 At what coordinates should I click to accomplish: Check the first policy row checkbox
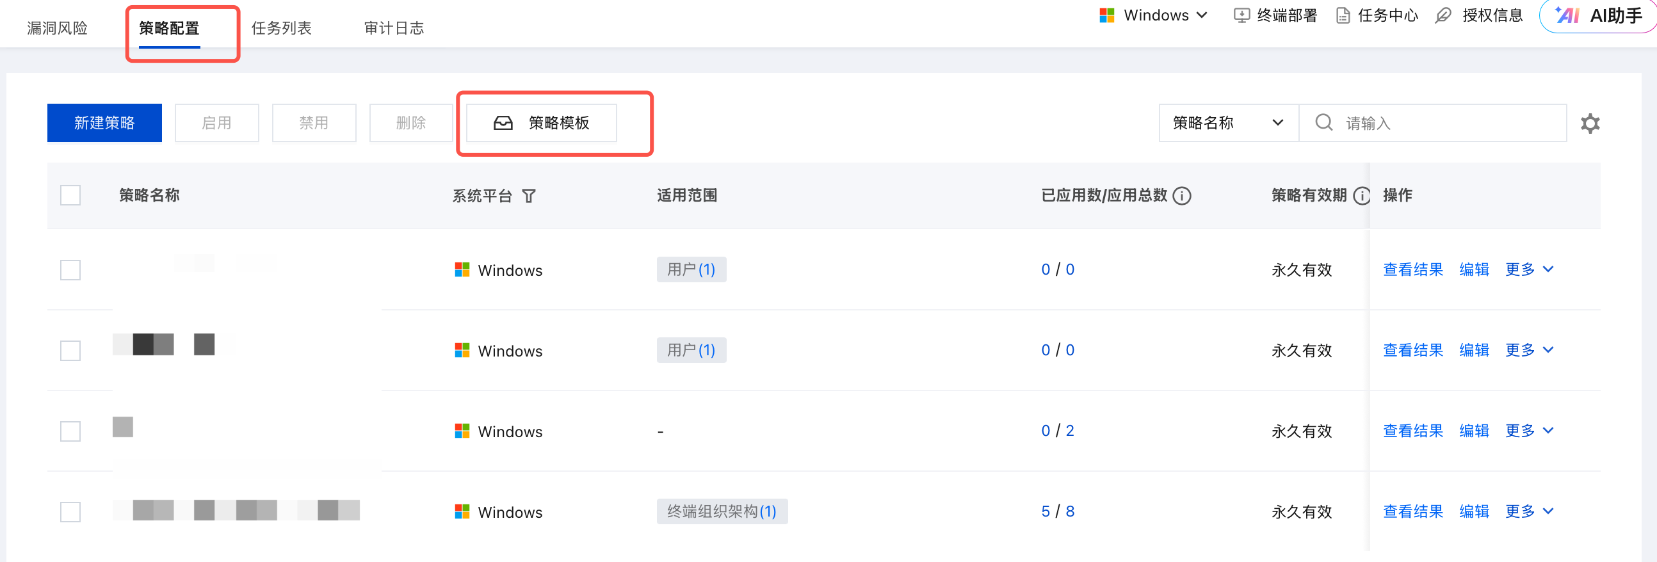point(70,270)
